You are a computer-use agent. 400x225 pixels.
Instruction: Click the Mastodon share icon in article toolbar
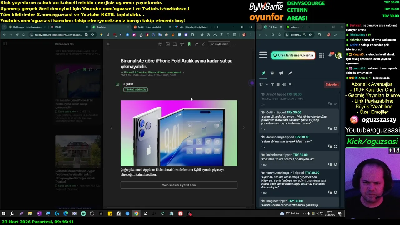point(160,44)
